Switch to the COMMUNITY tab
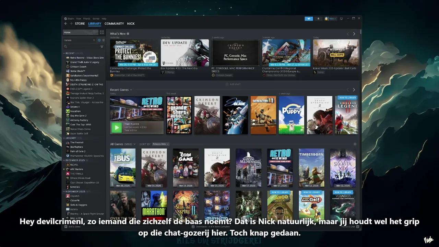439x247 pixels. [114, 24]
